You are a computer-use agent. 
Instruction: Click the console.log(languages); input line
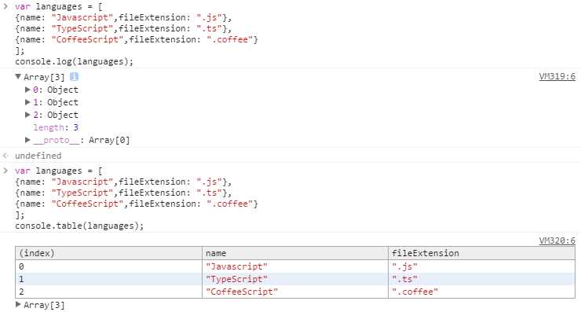pyautogui.click(x=74, y=61)
